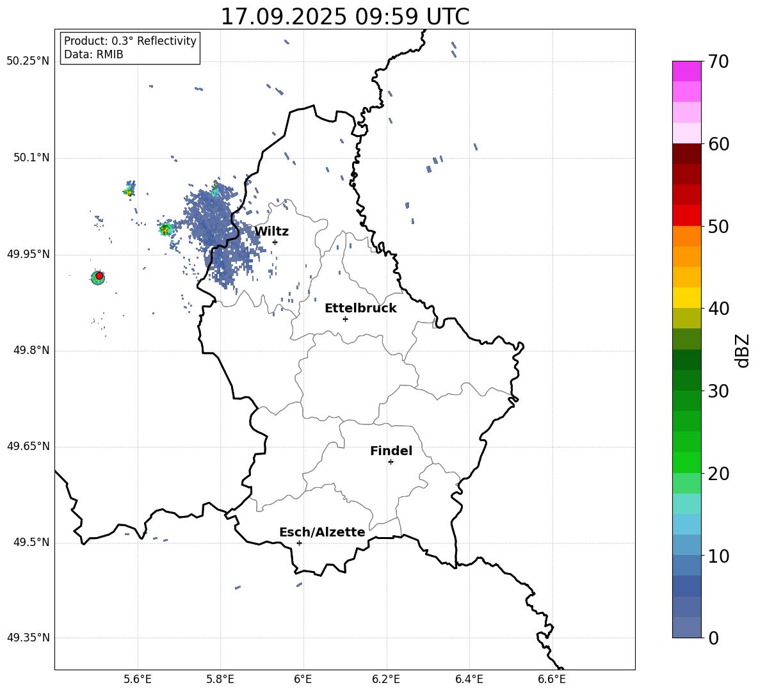
Task: Click the 6.6°E longitude label
Action: click(x=552, y=679)
